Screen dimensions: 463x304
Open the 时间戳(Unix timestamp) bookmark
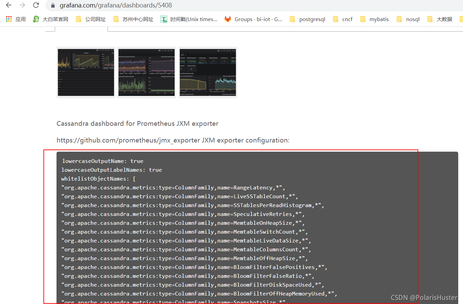pos(189,19)
